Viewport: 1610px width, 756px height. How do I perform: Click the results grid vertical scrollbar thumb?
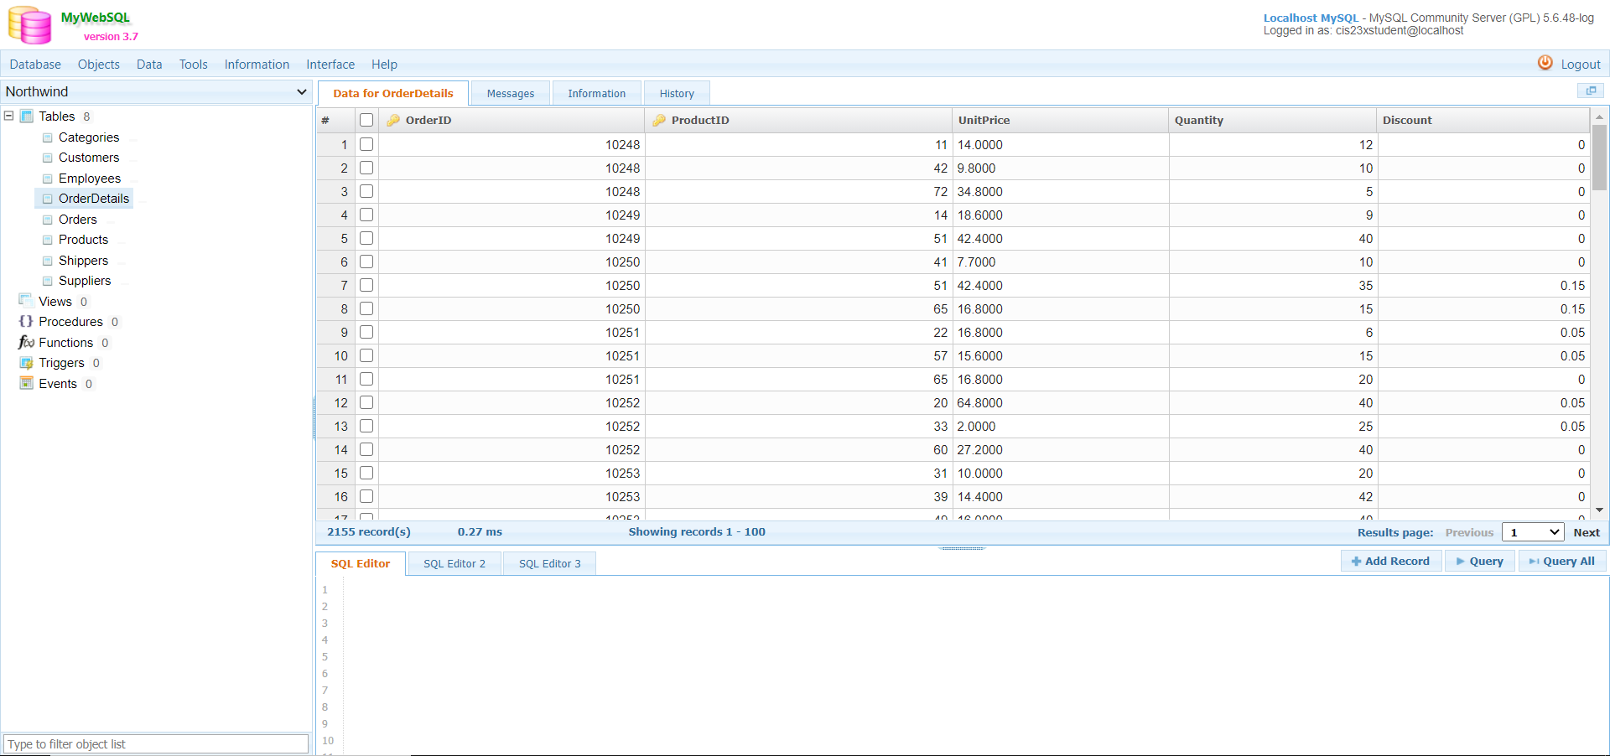pos(1599,158)
